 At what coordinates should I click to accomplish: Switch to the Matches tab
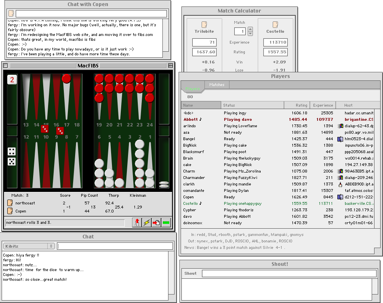coord(217,85)
